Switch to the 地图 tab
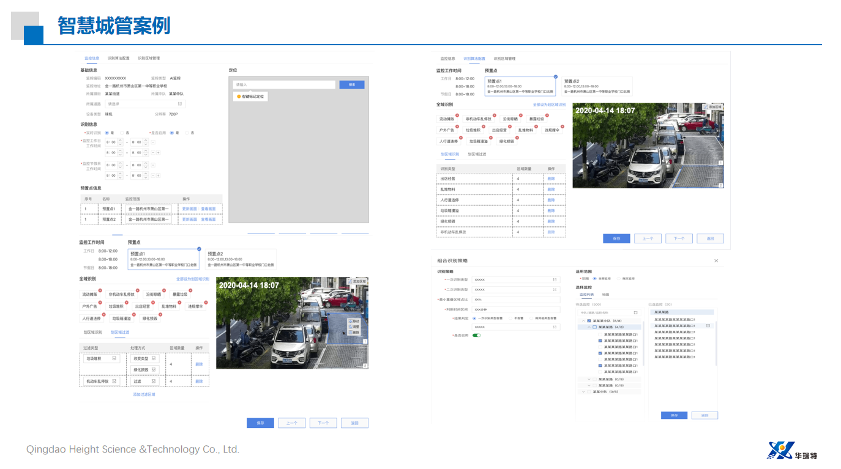The width and height of the screenshot is (841, 469). click(x=605, y=295)
